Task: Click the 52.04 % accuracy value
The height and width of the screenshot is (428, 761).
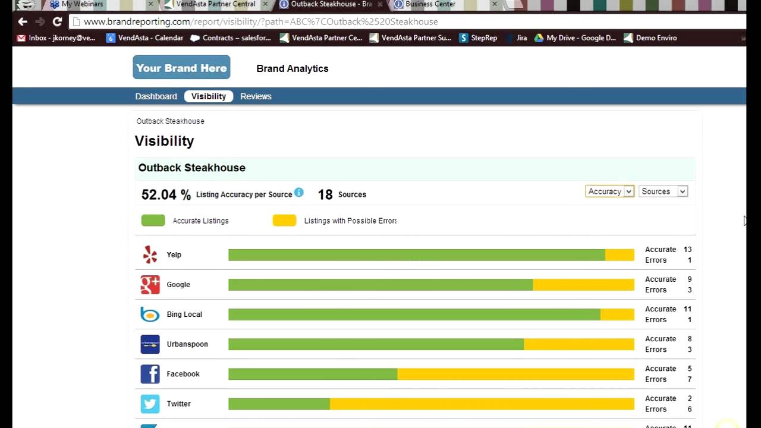Action: (x=166, y=194)
